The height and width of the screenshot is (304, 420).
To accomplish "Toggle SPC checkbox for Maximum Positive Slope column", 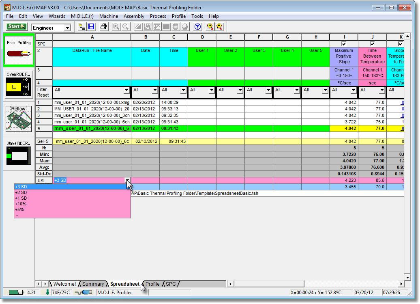I will tap(344, 44).
